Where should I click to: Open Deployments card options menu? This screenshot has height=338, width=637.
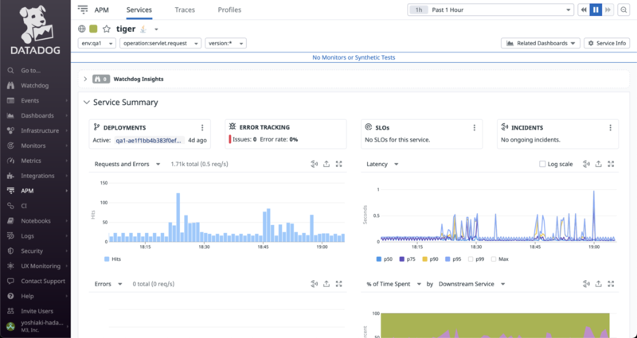tap(202, 127)
